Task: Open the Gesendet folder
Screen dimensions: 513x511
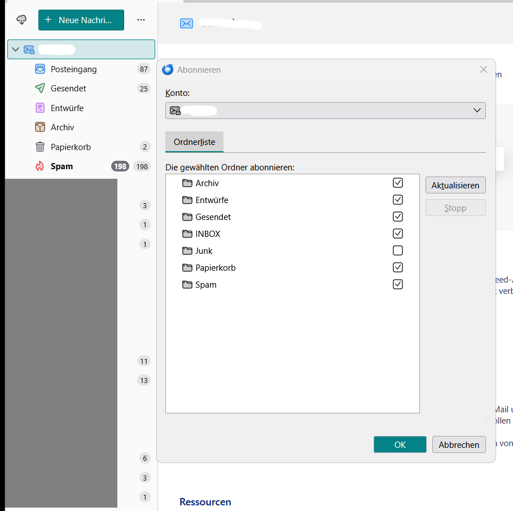Action: click(x=81, y=89)
